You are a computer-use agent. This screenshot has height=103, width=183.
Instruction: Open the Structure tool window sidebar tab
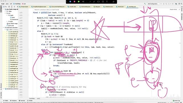point(1,86)
